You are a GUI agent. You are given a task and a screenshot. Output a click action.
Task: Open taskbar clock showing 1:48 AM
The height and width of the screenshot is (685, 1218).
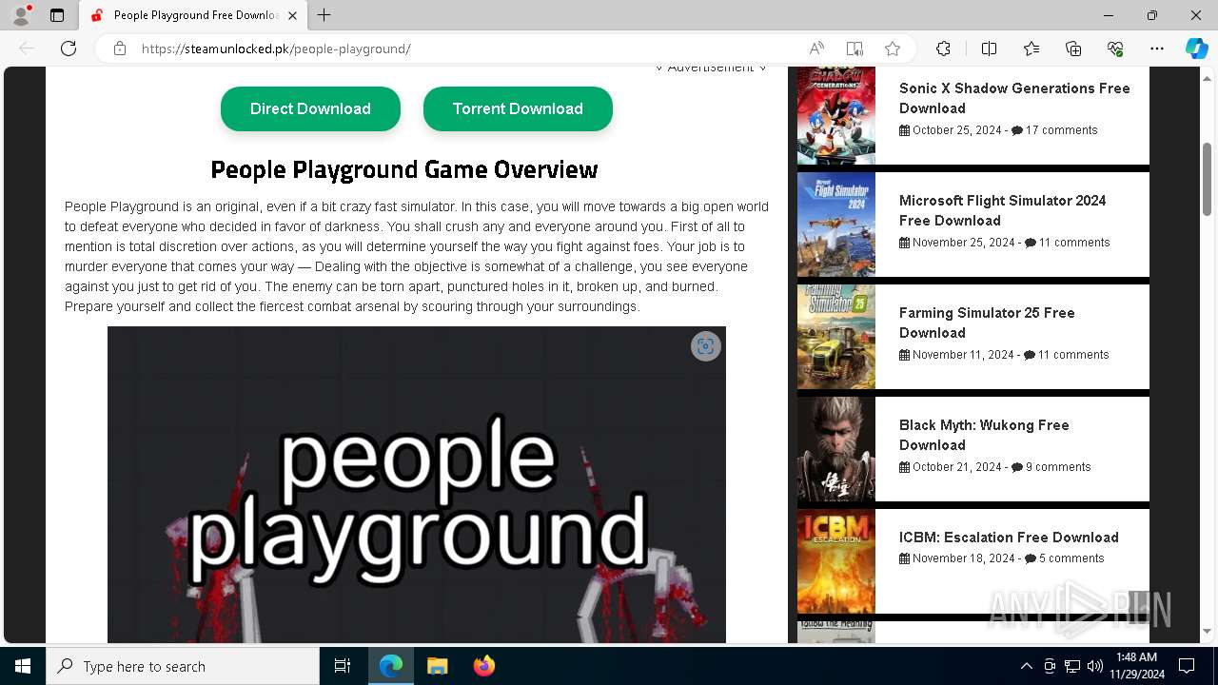click(x=1137, y=666)
